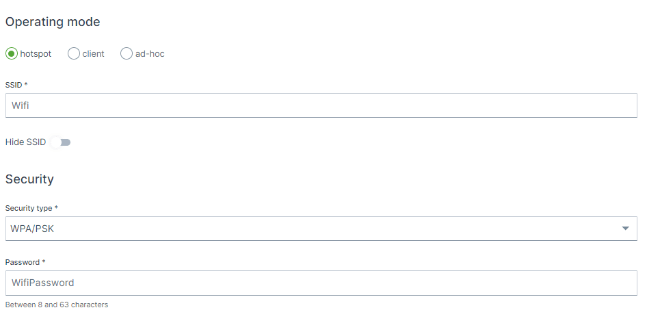Focus the SSID input field
Screen dimensions: 647x323
(x=321, y=106)
